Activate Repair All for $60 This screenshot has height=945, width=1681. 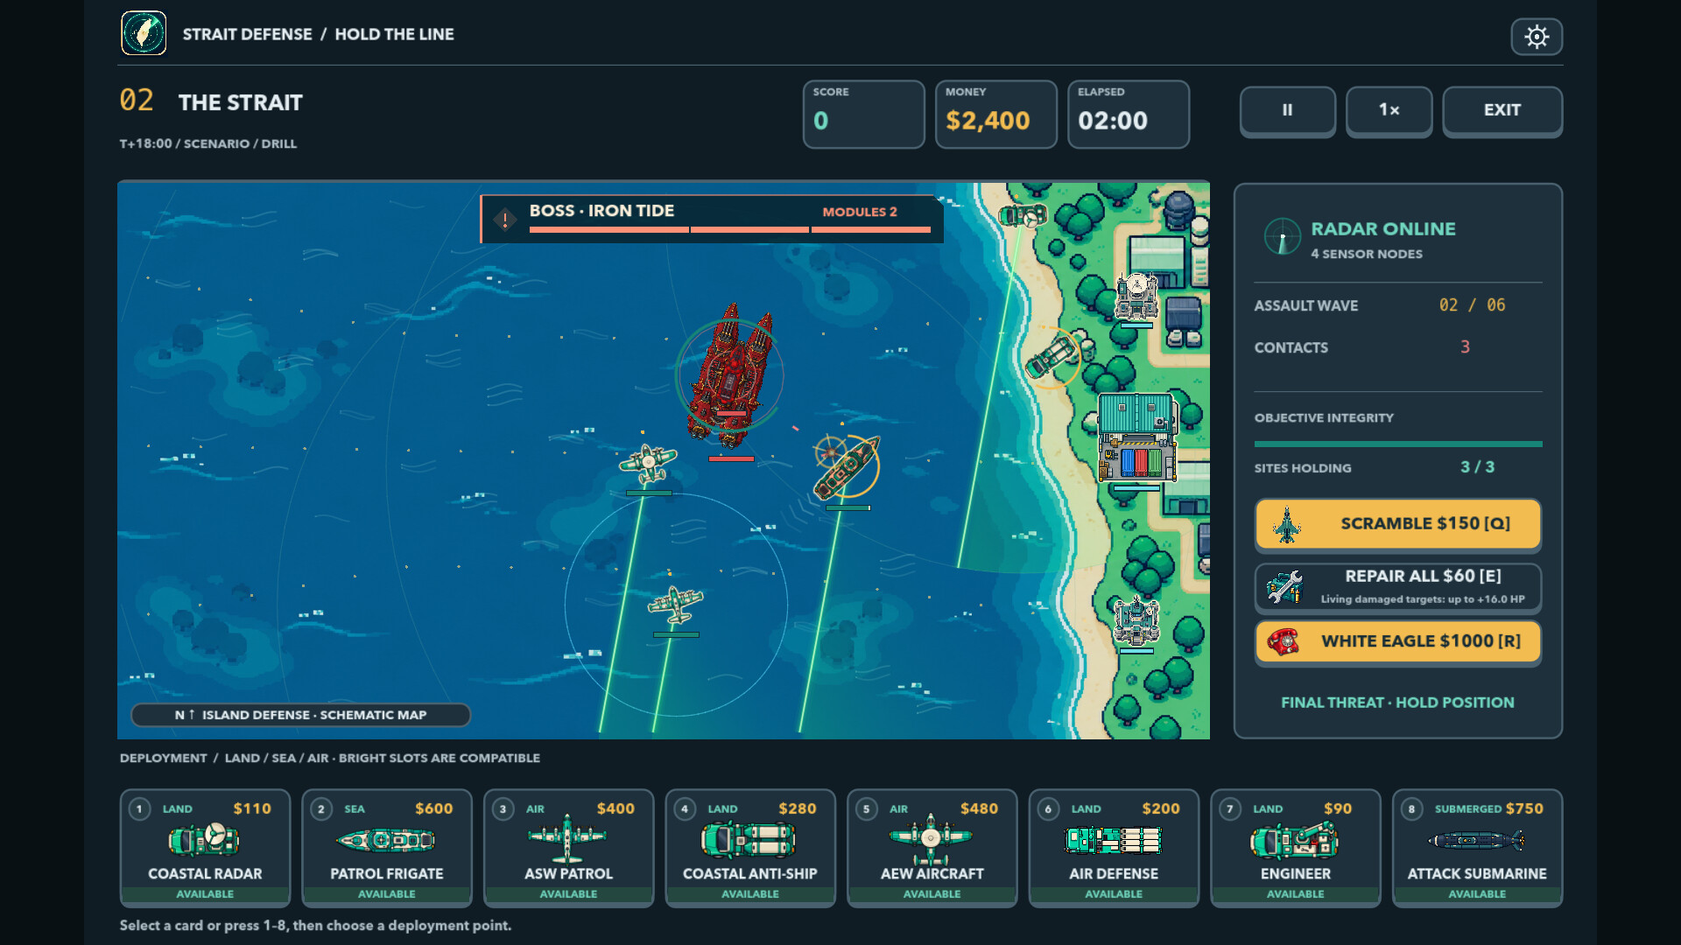(x=1398, y=587)
